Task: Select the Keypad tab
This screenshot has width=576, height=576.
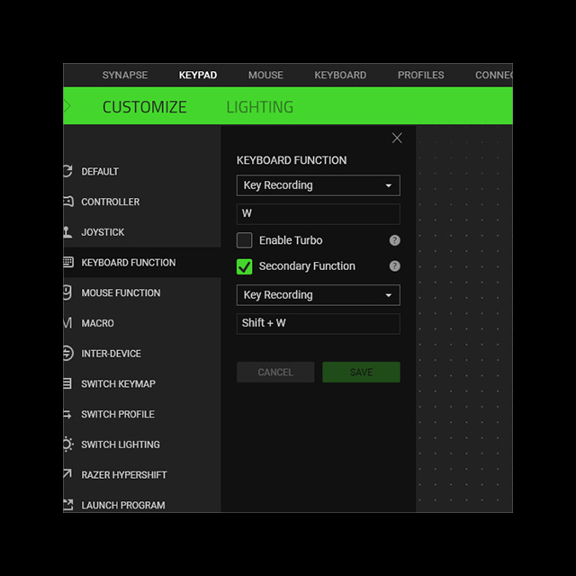Action: click(198, 75)
